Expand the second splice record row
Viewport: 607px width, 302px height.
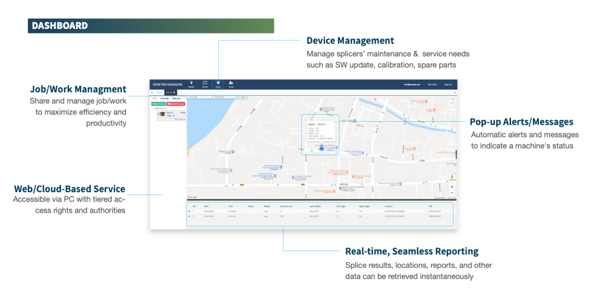(189, 216)
